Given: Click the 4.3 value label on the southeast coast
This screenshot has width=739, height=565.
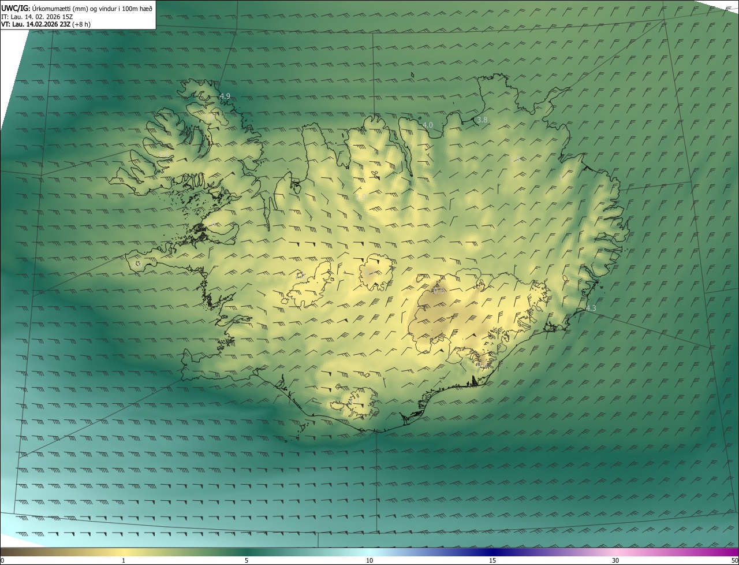Looking at the screenshot, I should pos(591,308).
